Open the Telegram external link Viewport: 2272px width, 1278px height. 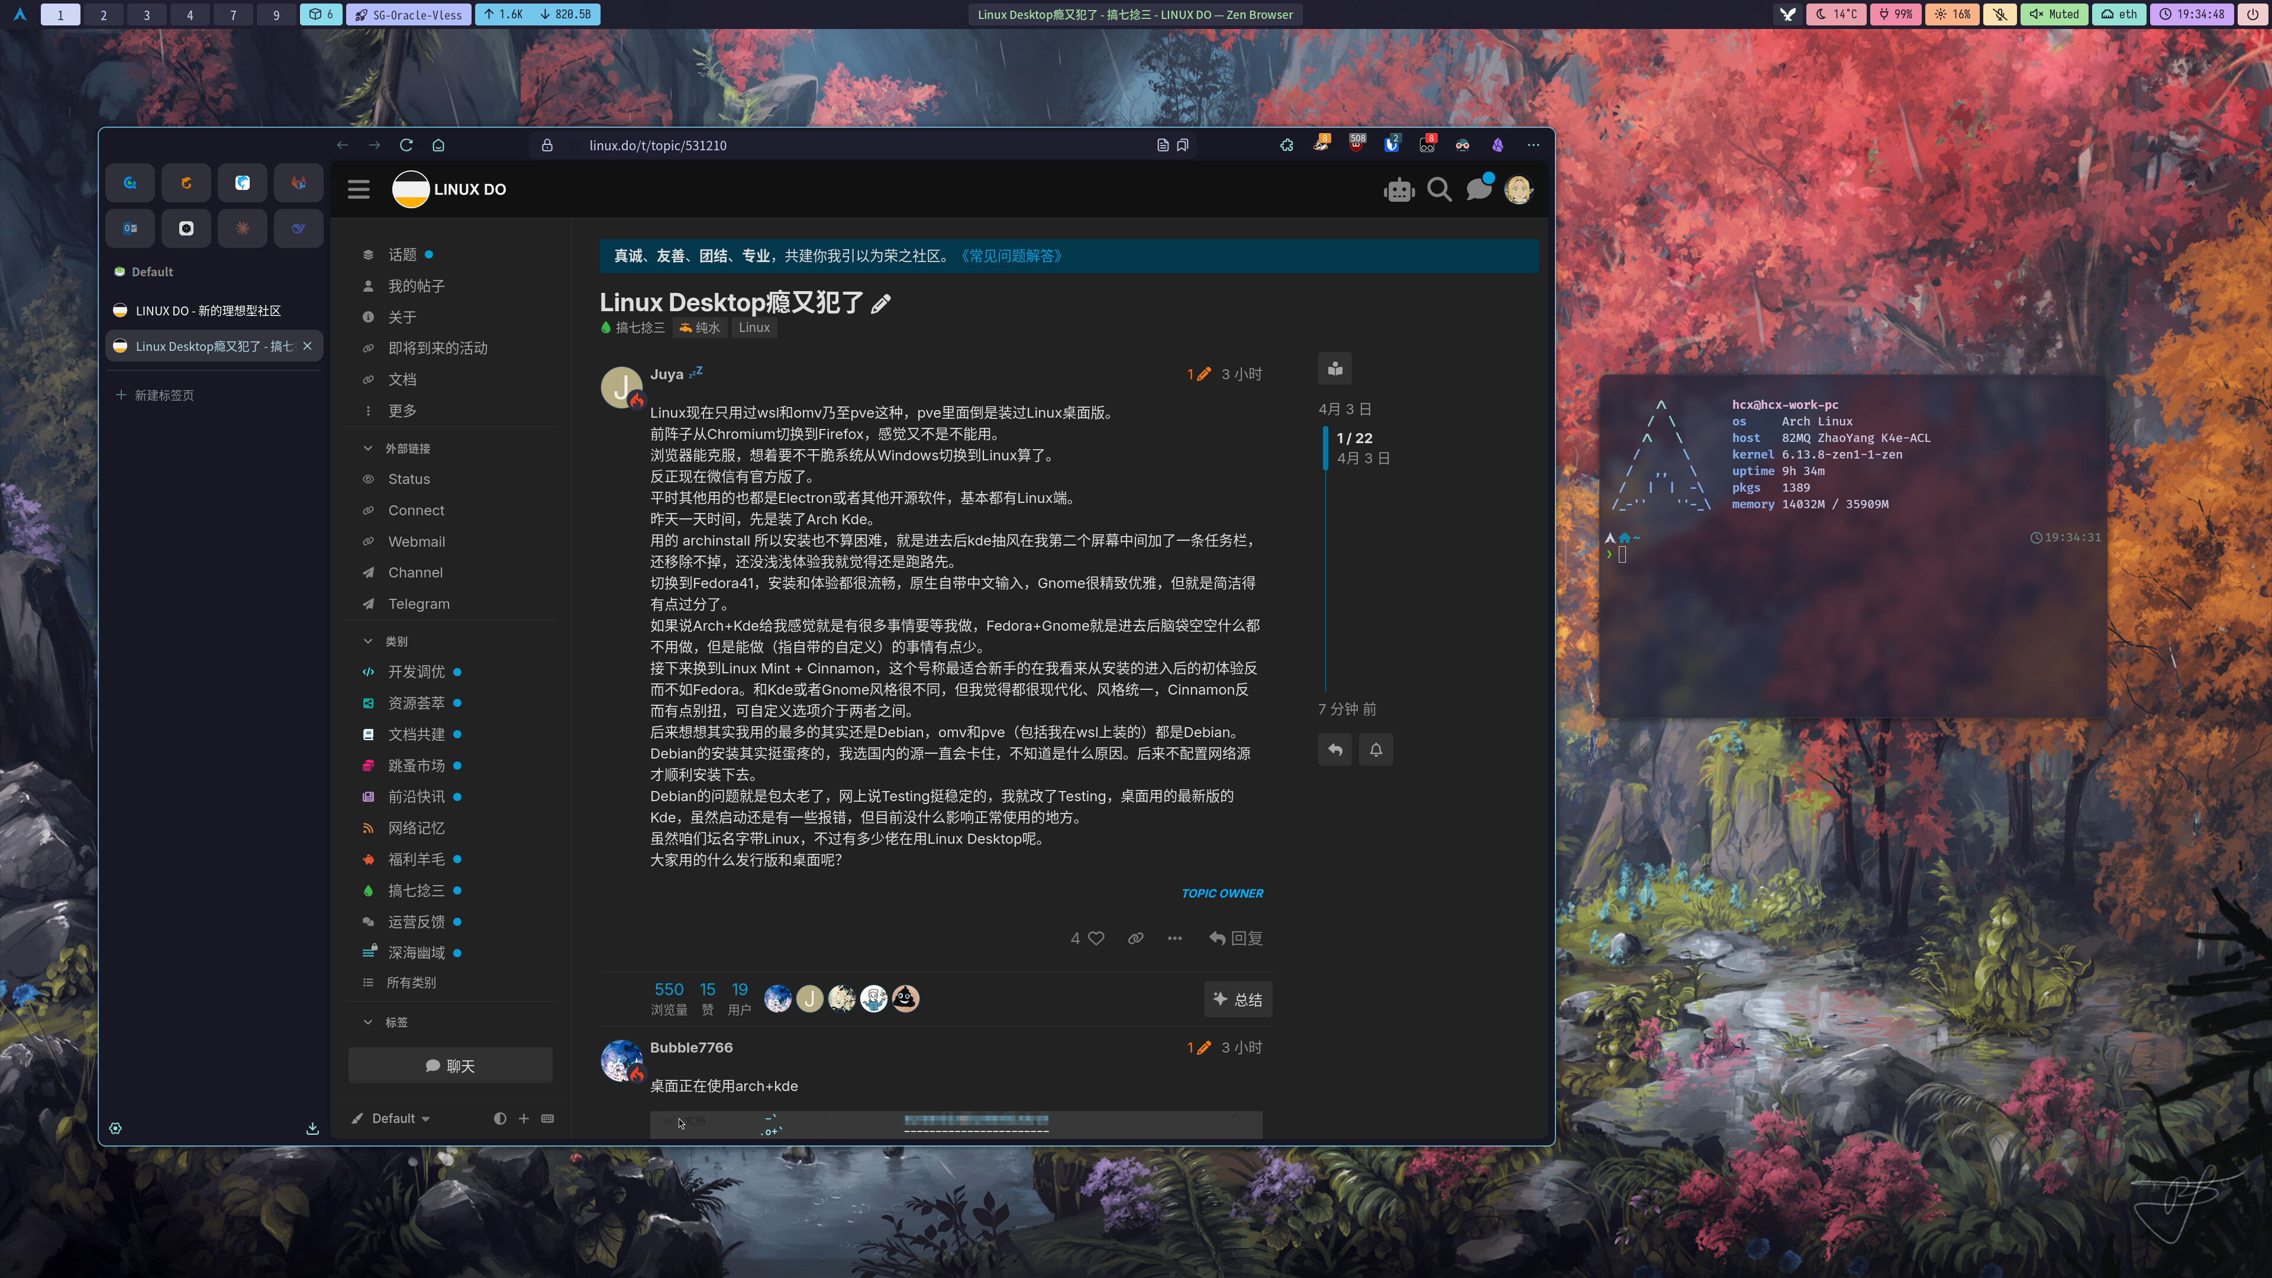point(419,604)
